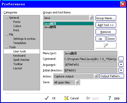Select Spell checker category
Viewport: 127px width, 103px height.
[x=21, y=60]
